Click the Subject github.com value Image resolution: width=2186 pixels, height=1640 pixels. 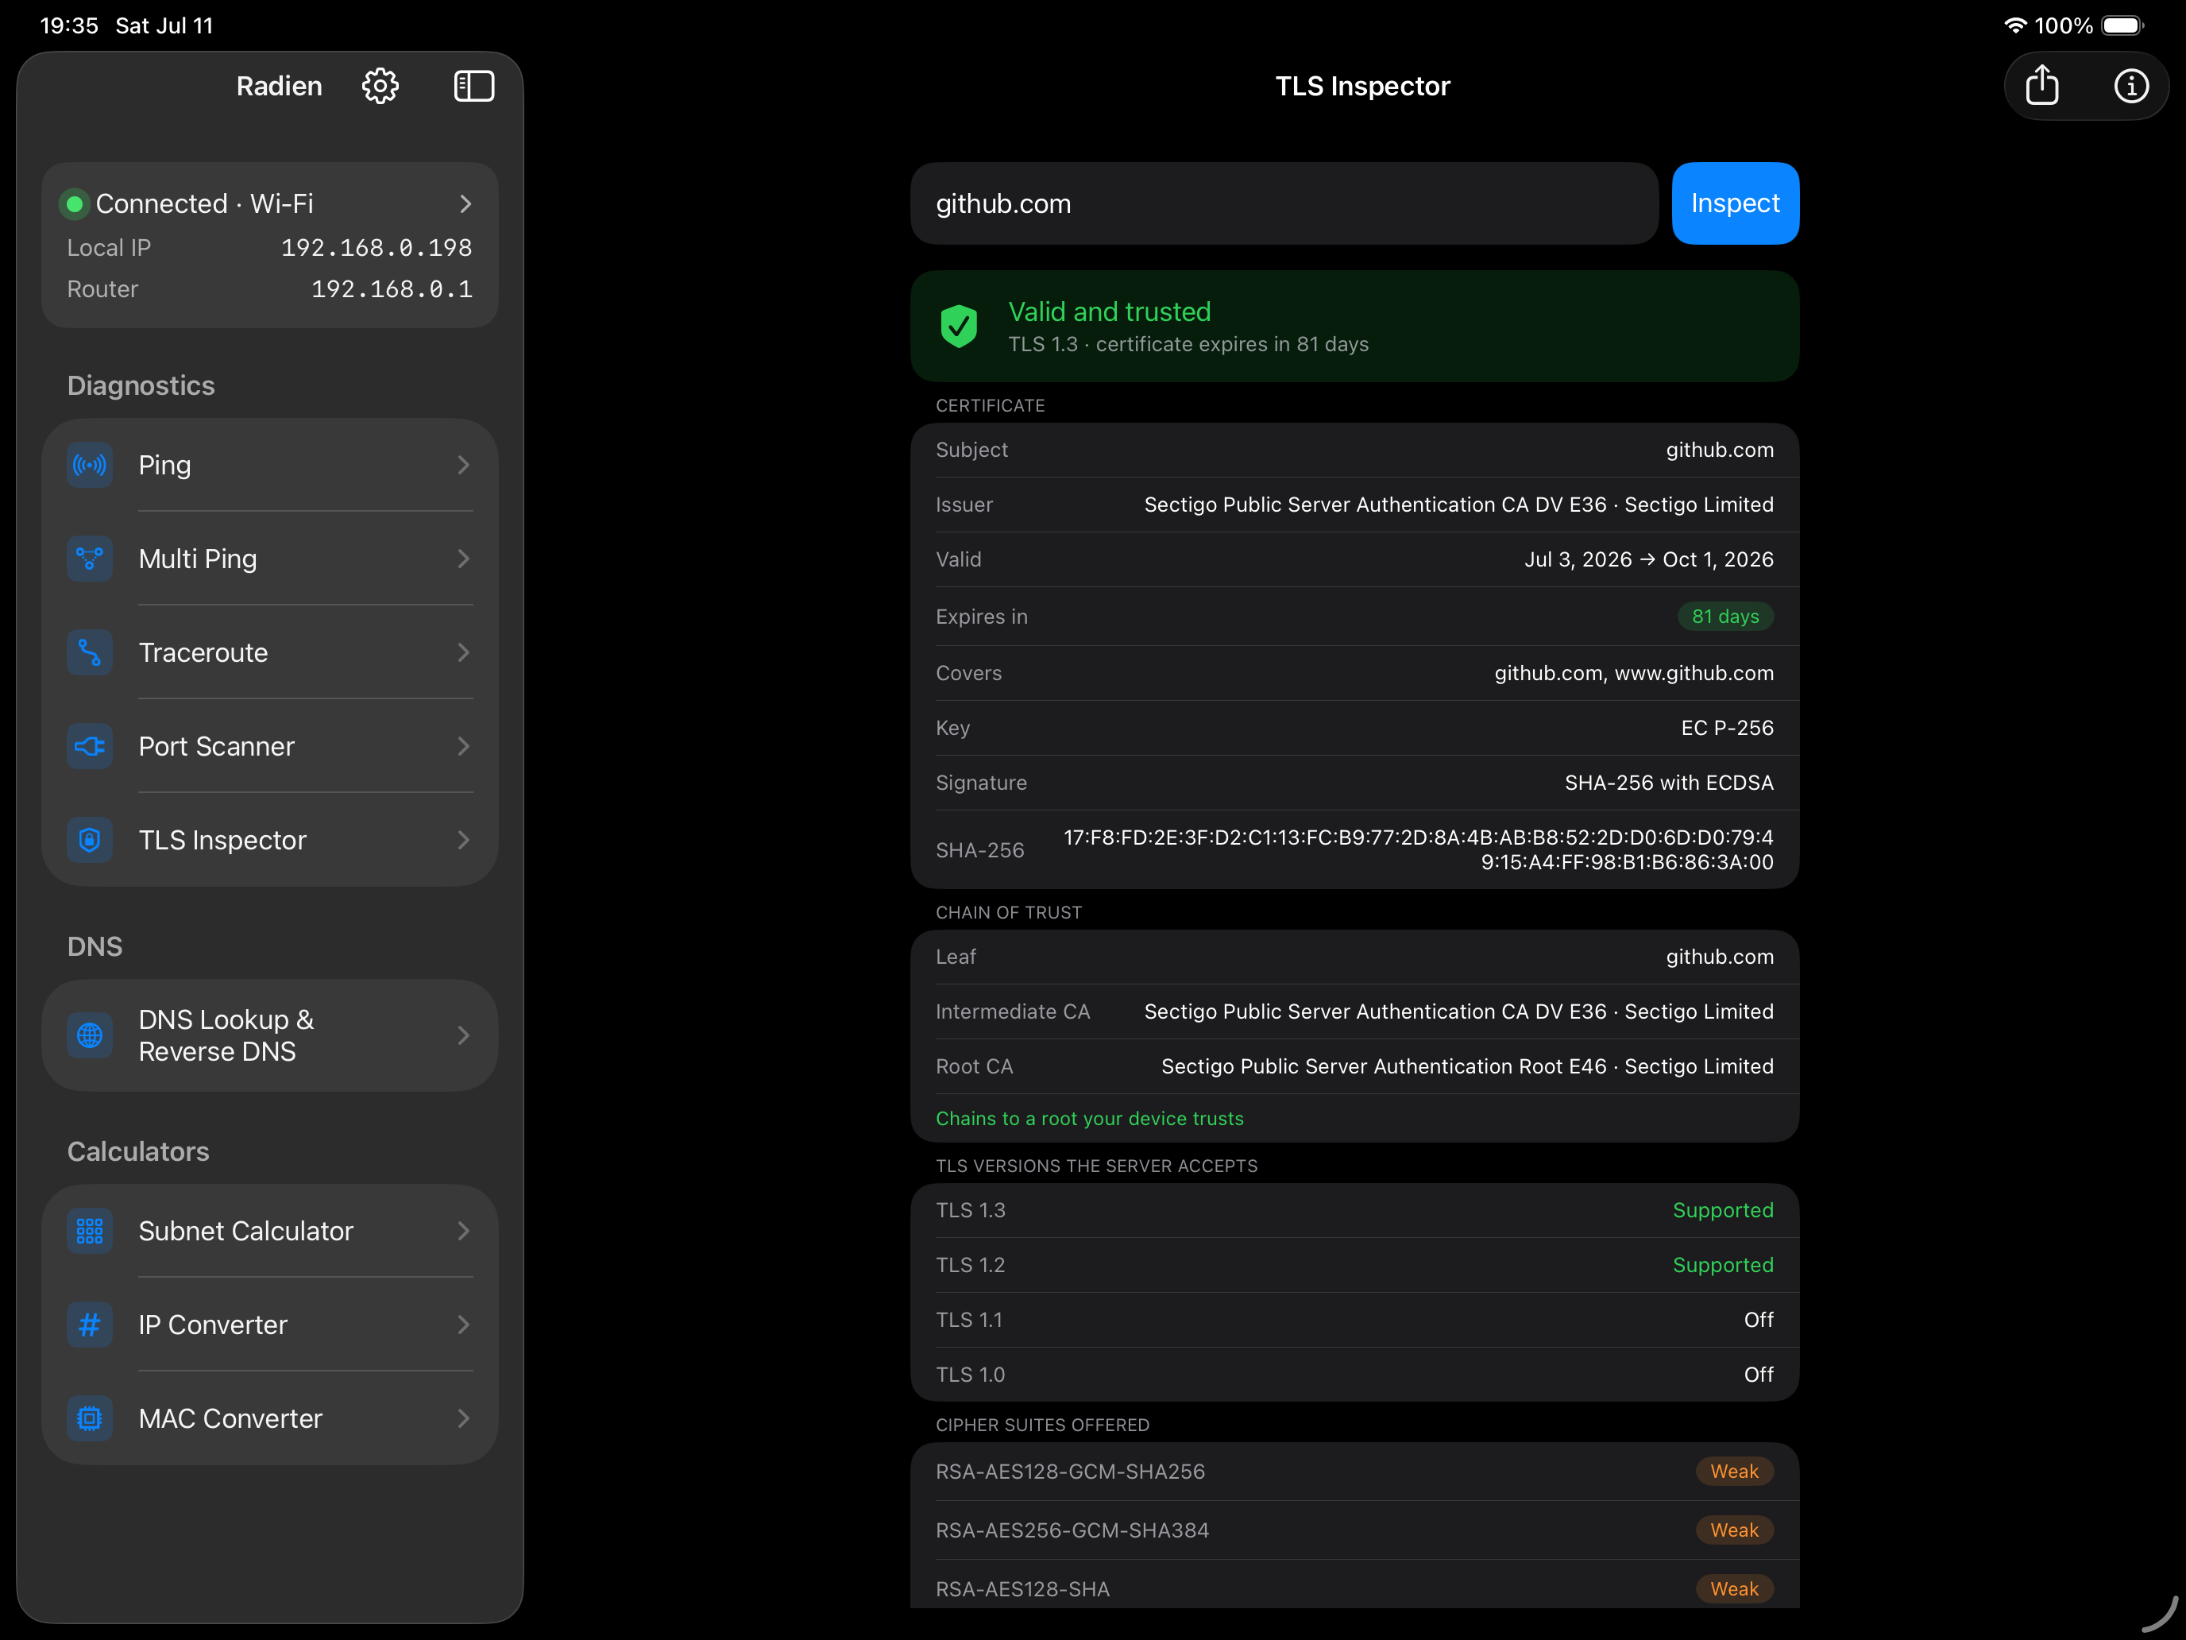(1720, 450)
